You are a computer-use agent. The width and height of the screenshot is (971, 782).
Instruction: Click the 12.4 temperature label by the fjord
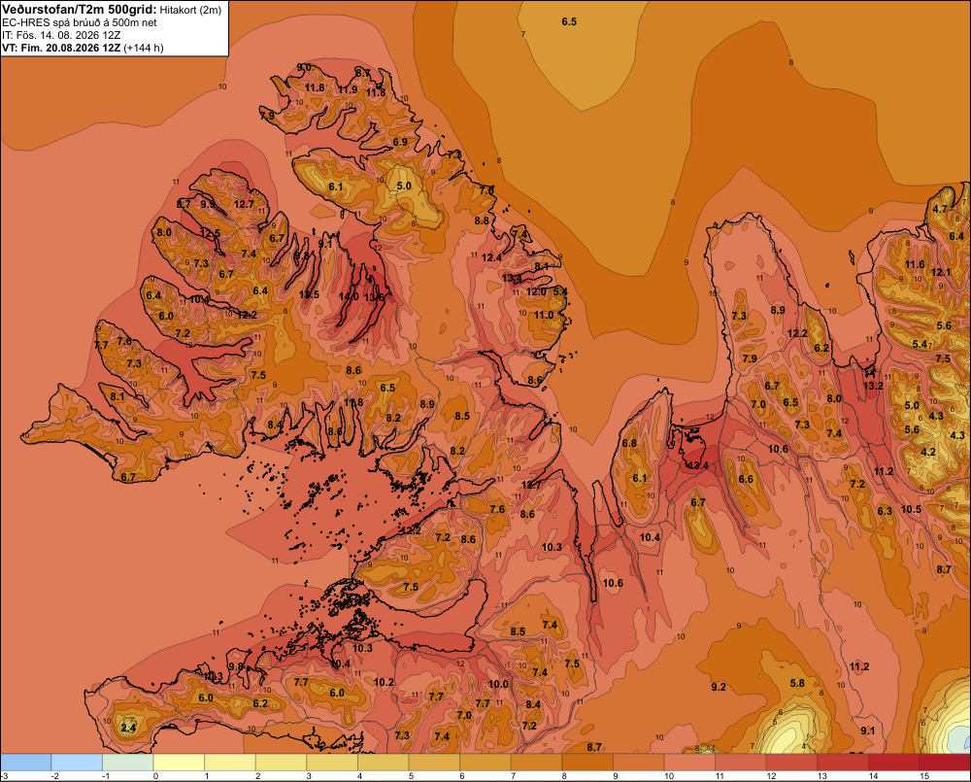click(x=697, y=464)
